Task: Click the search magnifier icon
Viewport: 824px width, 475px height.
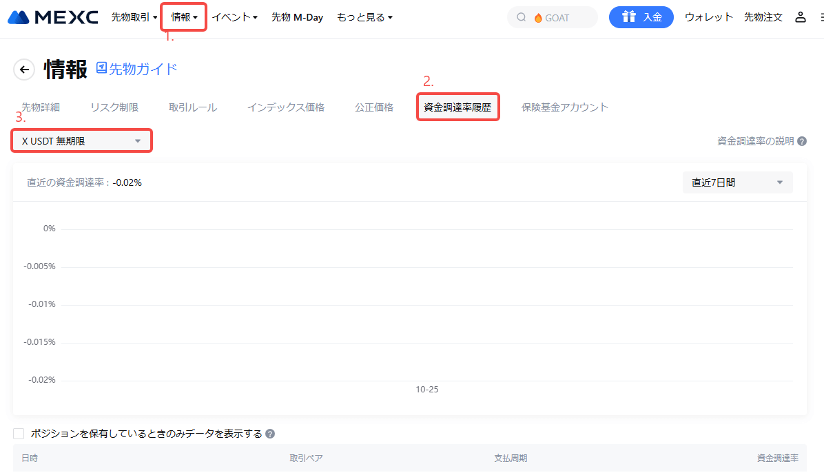Action: pos(521,18)
